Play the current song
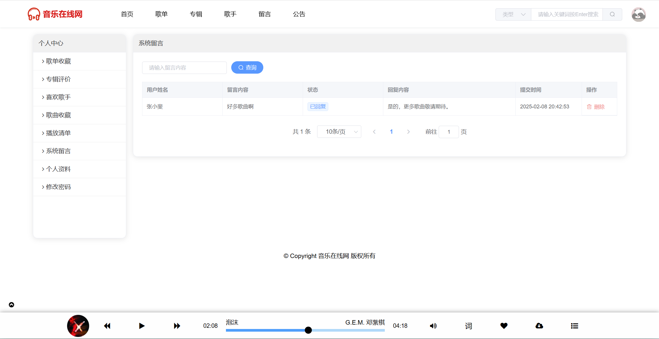659x339 pixels. tap(142, 326)
